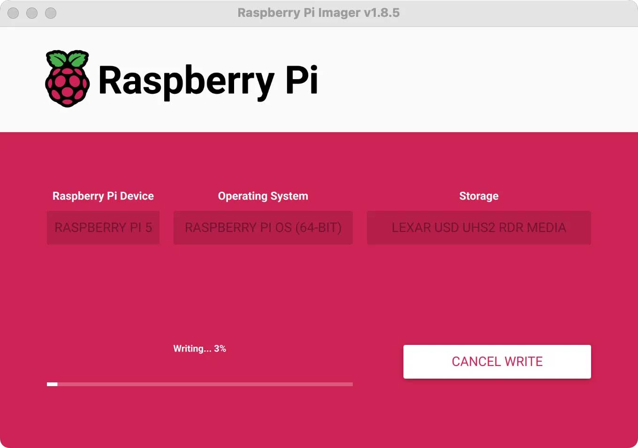The width and height of the screenshot is (638, 448).
Task: Click the Raspberry Pi OS (64-bit) button
Action: 263,228
